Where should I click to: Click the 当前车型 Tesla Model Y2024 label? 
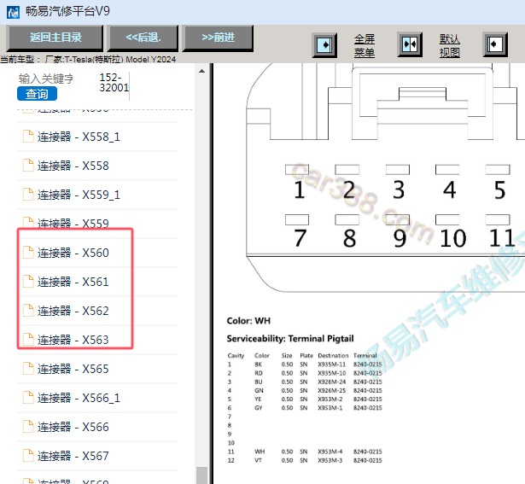(x=88, y=59)
